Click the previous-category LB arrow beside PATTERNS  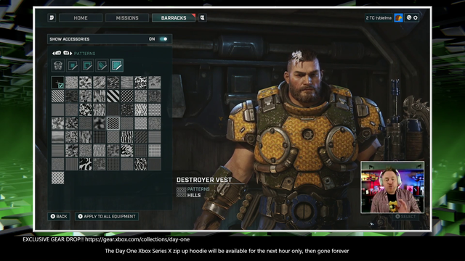tap(57, 53)
